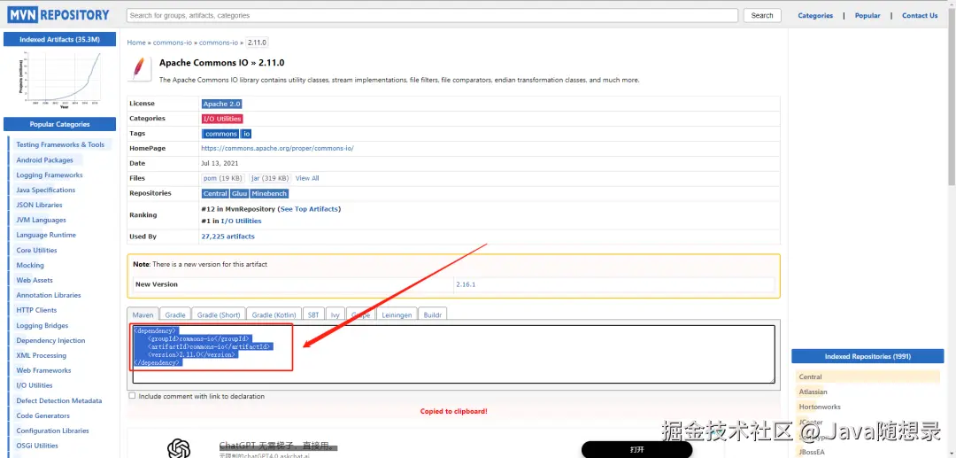Screen dimensions: 956x458
Task: Open Android Packages category
Action: tap(44, 160)
